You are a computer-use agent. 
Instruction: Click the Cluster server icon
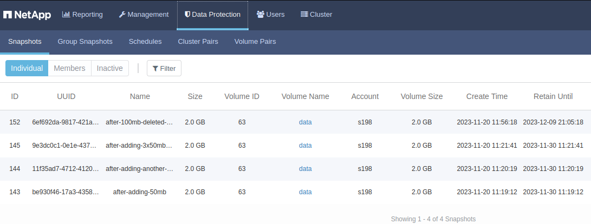point(304,14)
